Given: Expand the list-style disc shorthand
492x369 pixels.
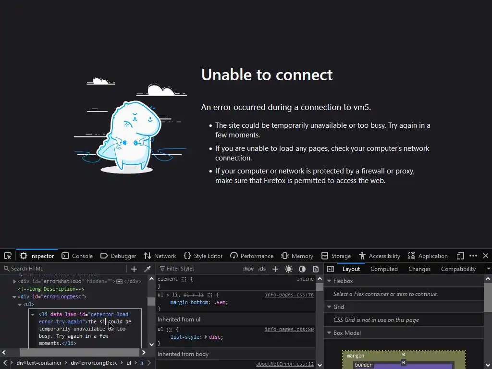Looking at the screenshot, I should [206, 337].
